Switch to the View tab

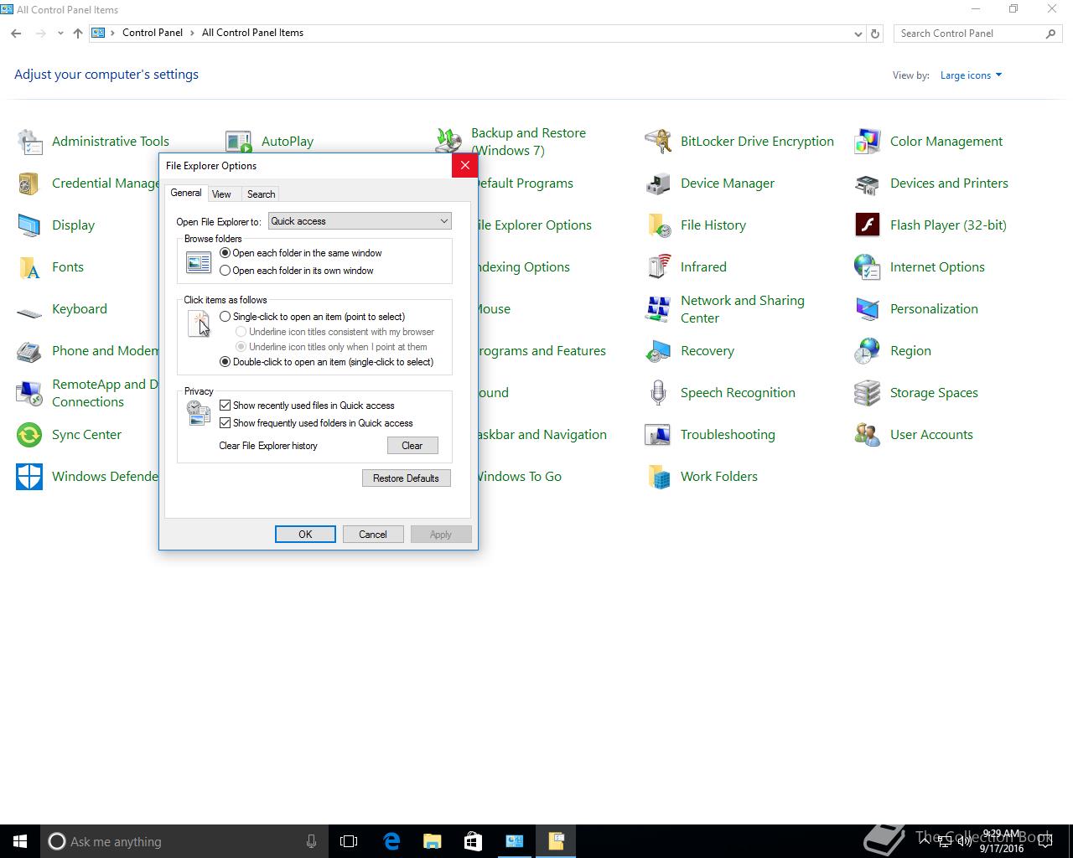(221, 194)
